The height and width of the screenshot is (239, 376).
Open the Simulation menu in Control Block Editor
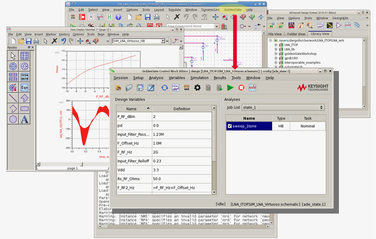pos(199,78)
